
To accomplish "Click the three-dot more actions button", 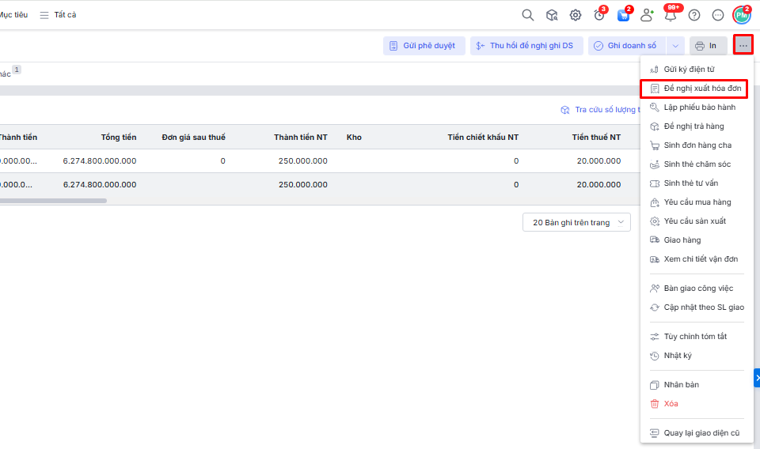I will click(743, 46).
